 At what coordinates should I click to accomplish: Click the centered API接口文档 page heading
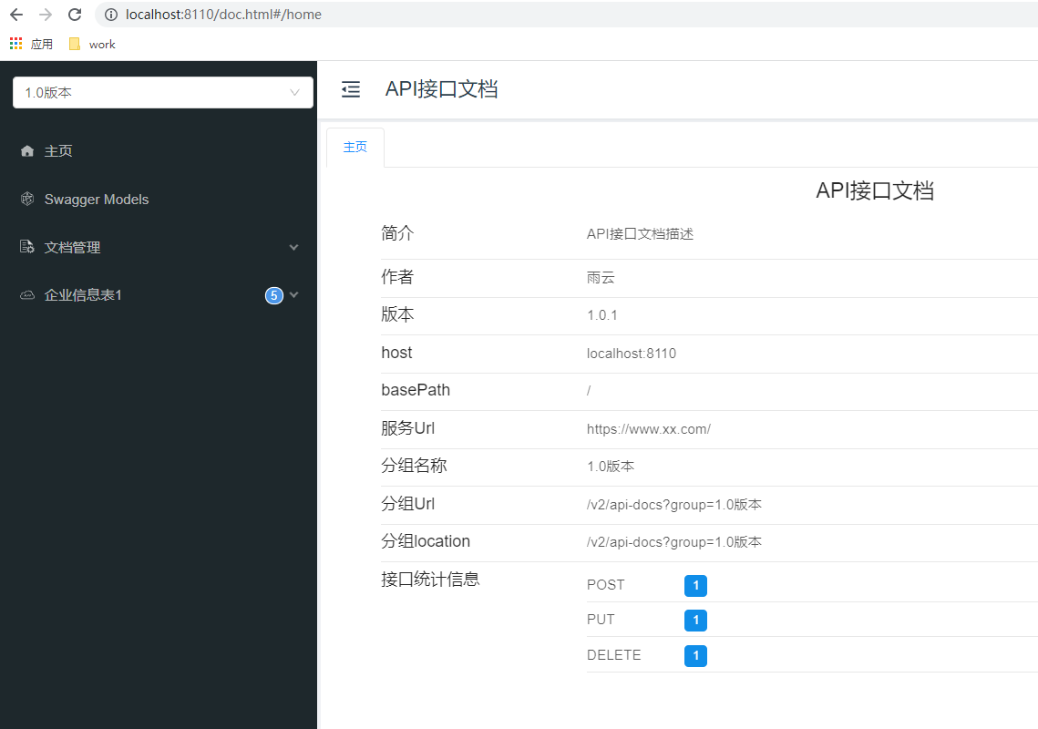point(875,190)
